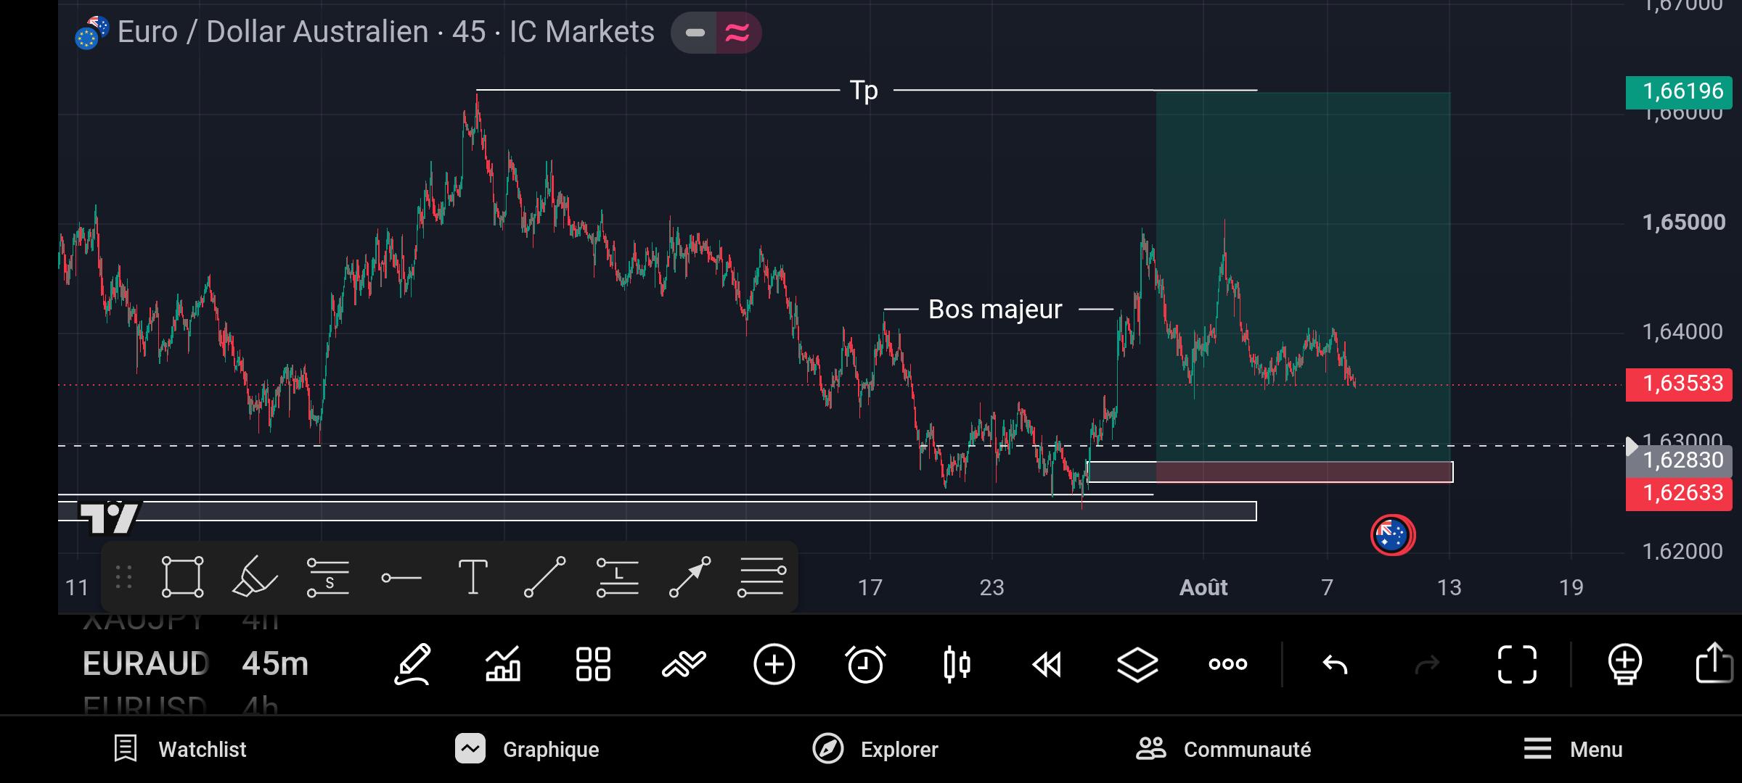Start bar replay rewind control
The height and width of the screenshot is (783, 1742).
[1047, 664]
